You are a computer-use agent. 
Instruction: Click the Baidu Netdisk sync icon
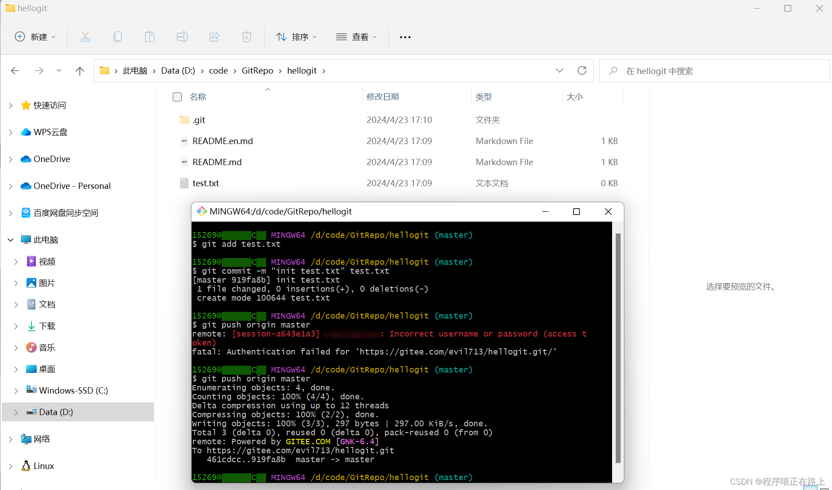26,213
